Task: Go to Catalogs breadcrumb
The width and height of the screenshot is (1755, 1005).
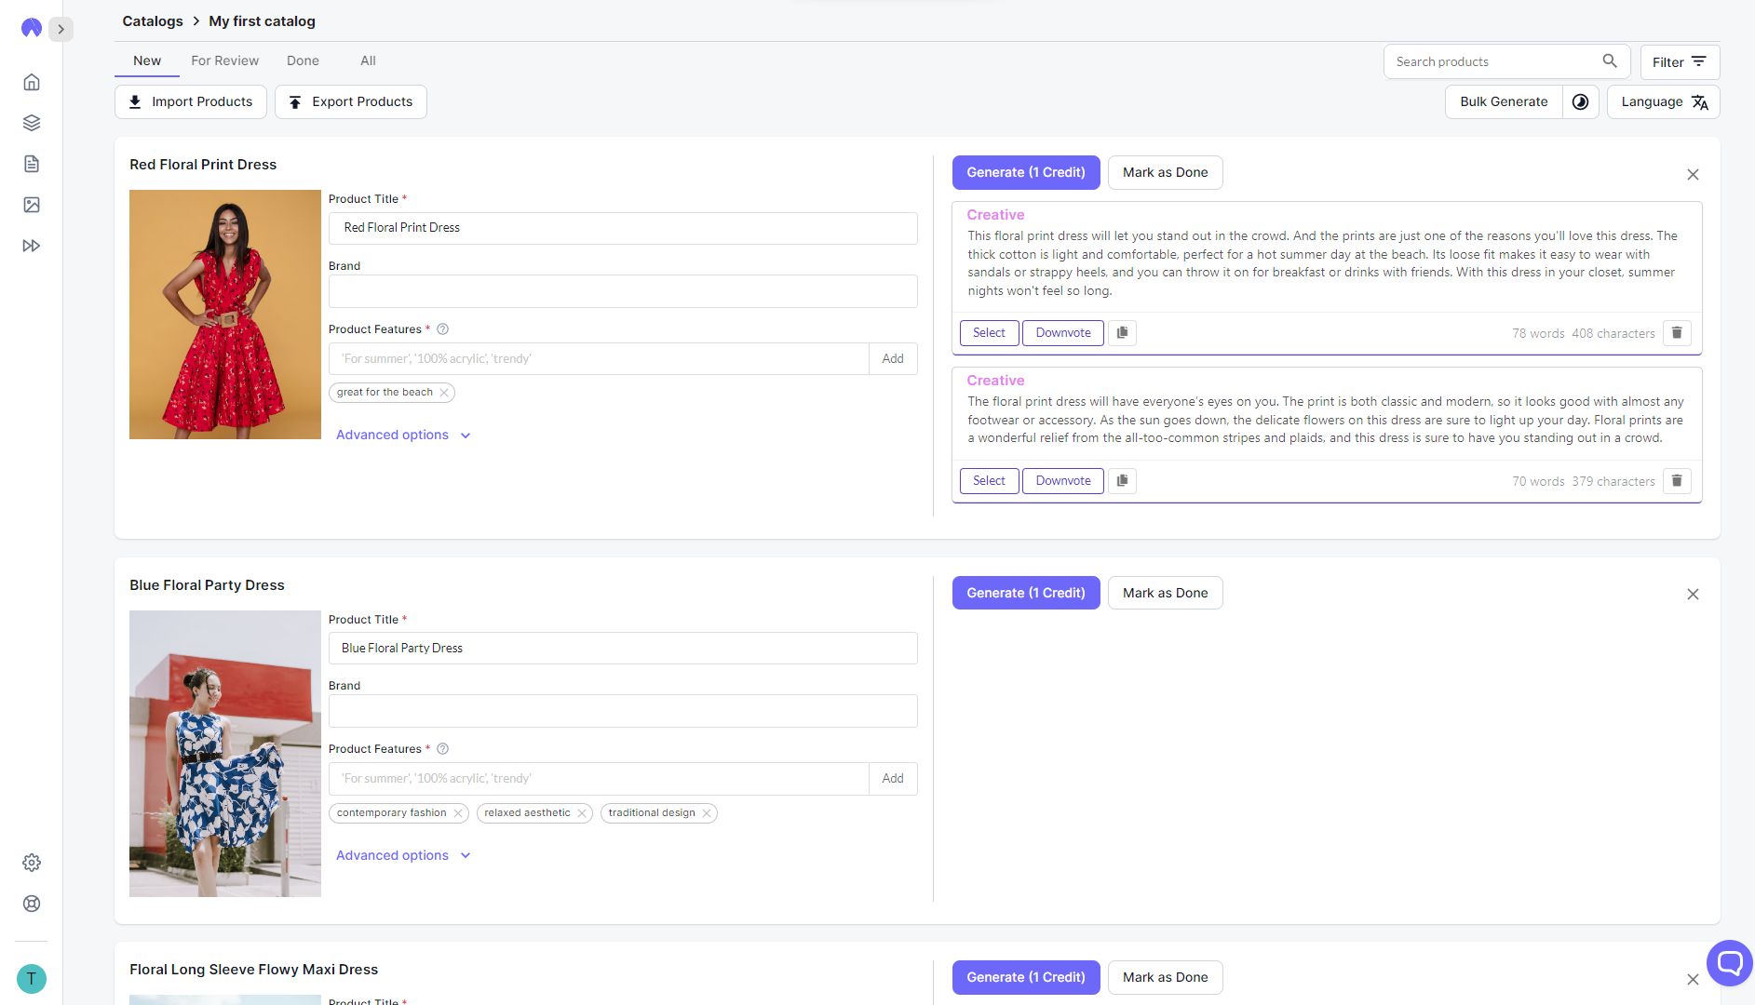Action: 153,21
